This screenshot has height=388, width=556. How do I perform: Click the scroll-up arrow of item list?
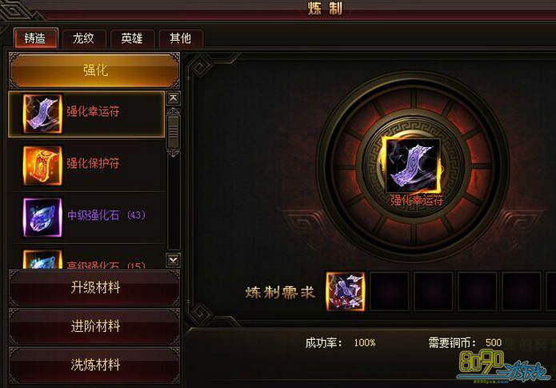click(173, 98)
